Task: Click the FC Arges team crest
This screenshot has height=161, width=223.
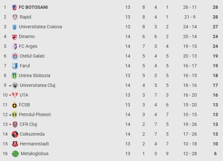Action: tap(14, 46)
